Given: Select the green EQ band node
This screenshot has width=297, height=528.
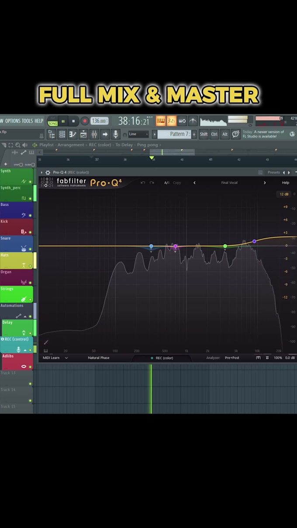Looking at the screenshot, I should (x=225, y=246).
